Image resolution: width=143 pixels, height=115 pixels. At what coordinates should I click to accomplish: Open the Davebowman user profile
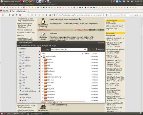[x=43, y=25]
